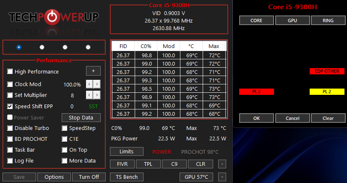Viewport: 347px width, 183px height.
Task: Click the green SST indicator
Action: [93, 107]
